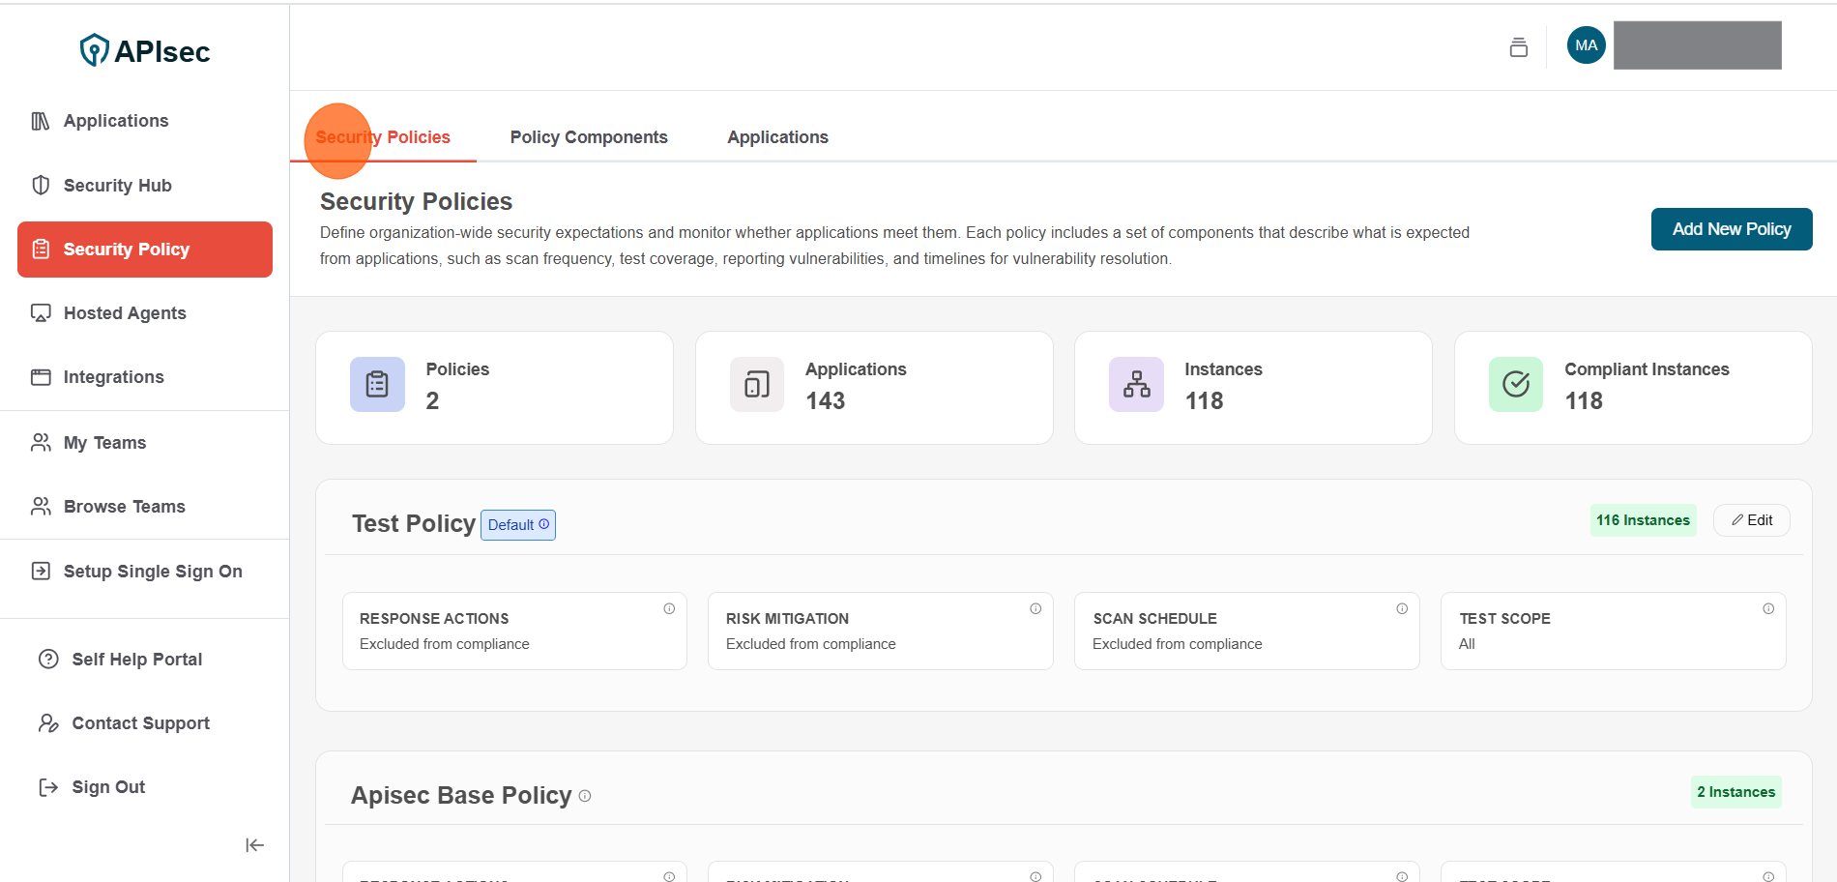Screen dimensions: 1837x882
Task: Open 2 Instances badge for Apisec Base Policy
Action: point(1735,792)
